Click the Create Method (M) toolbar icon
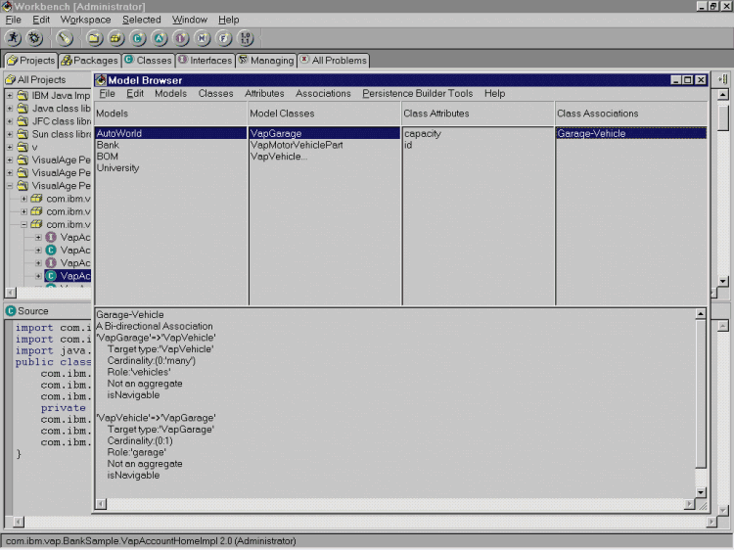 [x=203, y=38]
